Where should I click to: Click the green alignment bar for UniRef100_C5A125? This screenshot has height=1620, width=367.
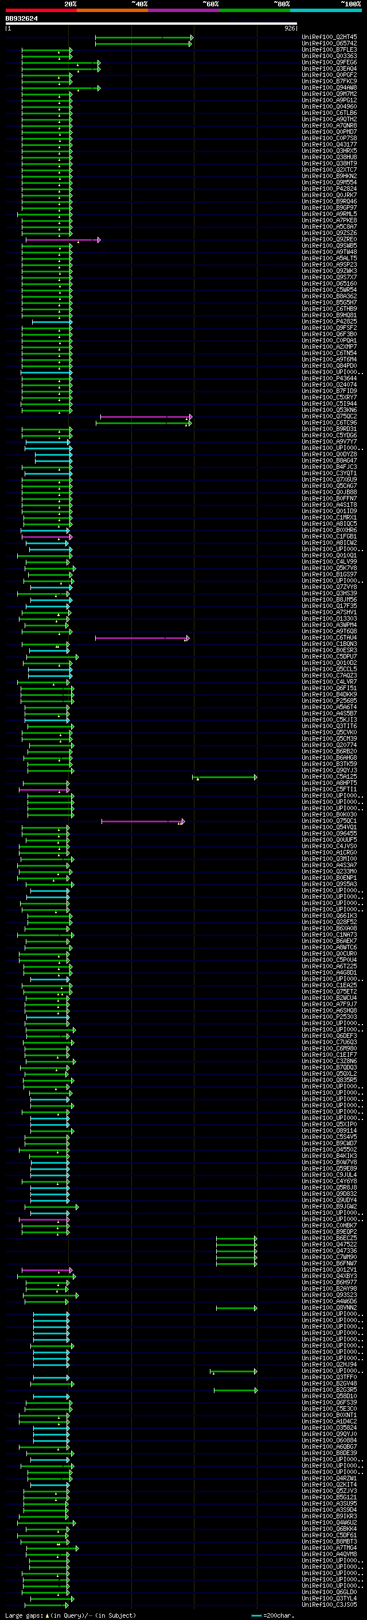pos(225,778)
